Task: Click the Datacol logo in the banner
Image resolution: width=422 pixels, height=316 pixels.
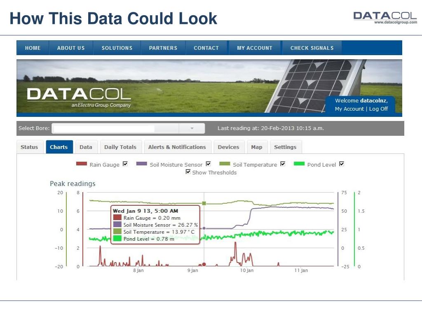Action: tap(79, 98)
